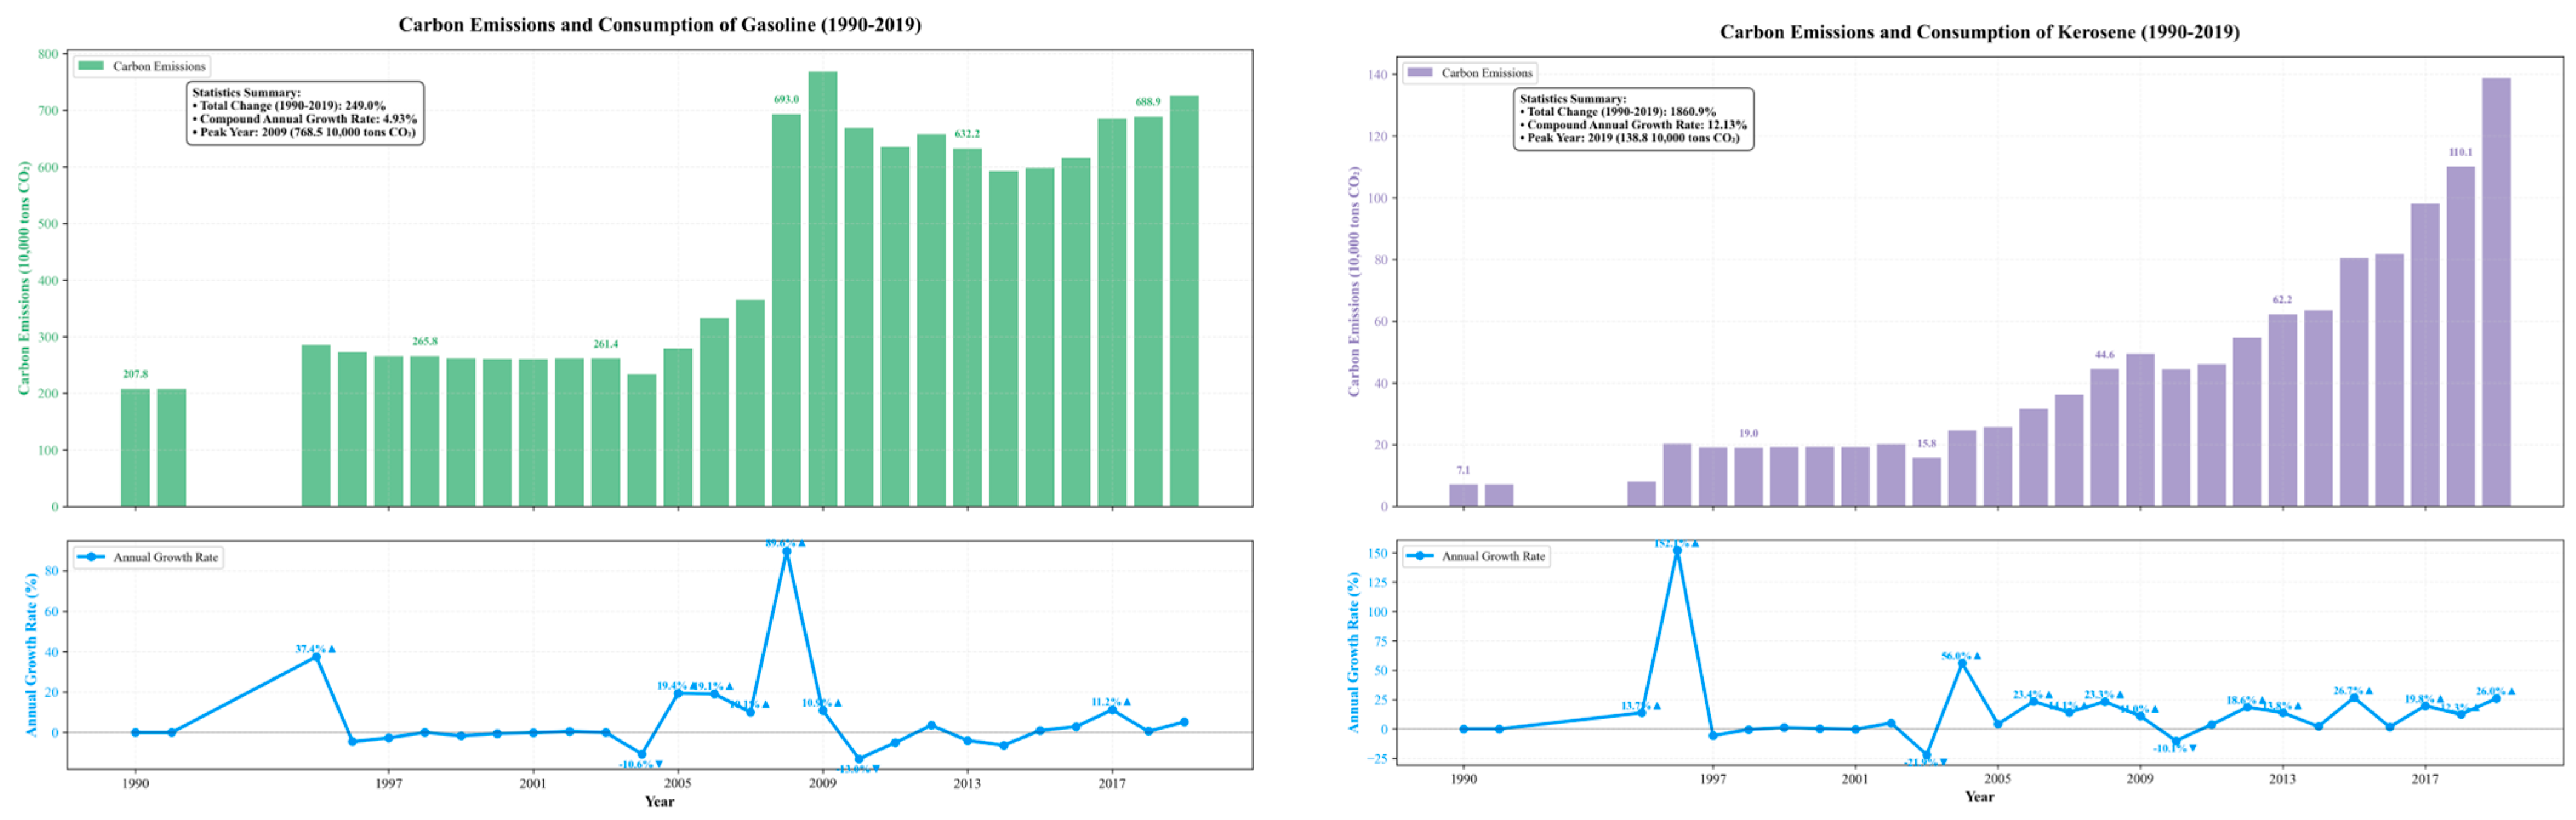Click the green Carbon Emissions legend swatch
This screenshot has width=2576, height=820.
[x=91, y=66]
